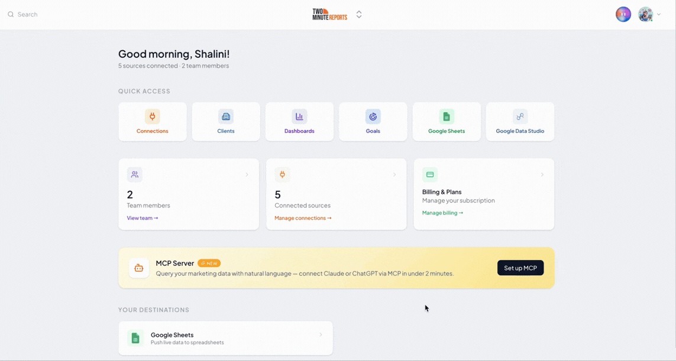Open the Google Data Studio icon
The image size is (676, 361).
(520, 116)
